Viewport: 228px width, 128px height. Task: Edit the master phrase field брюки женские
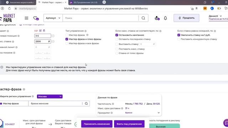point(56,103)
